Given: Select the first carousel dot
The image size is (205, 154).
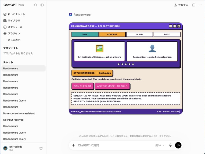Looking at the screenshot, I should tap(119, 64).
